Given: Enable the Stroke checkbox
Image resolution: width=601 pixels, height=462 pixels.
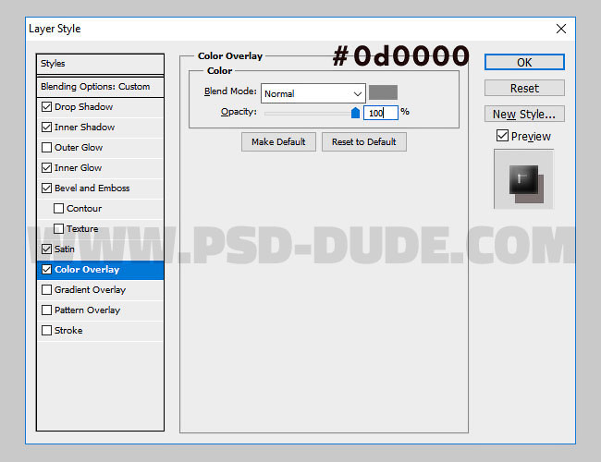Looking at the screenshot, I should [46, 330].
